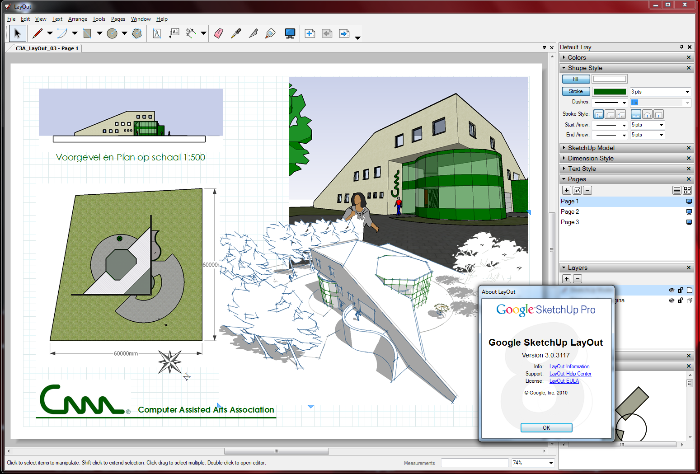Select Page 2 in Pages list

627,212
